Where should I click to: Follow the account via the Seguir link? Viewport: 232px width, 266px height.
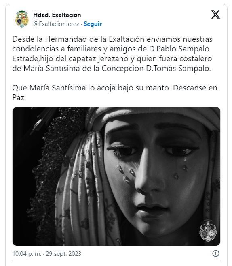pyautogui.click(x=93, y=24)
